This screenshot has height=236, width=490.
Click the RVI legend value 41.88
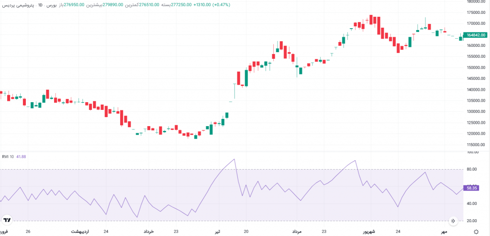click(x=22, y=157)
